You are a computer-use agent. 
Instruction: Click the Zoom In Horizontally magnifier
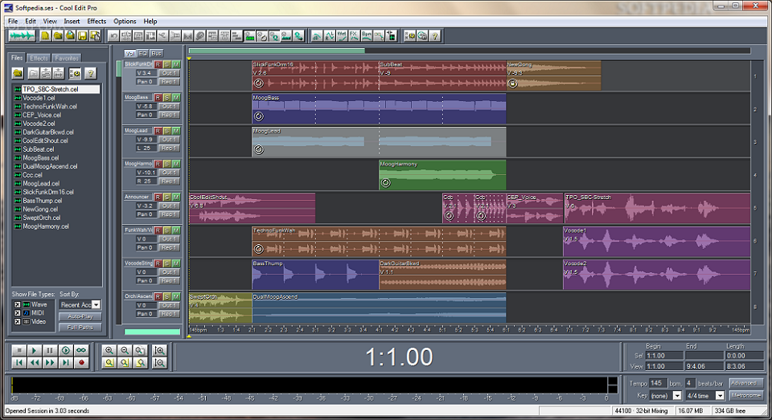click(110, 350)
